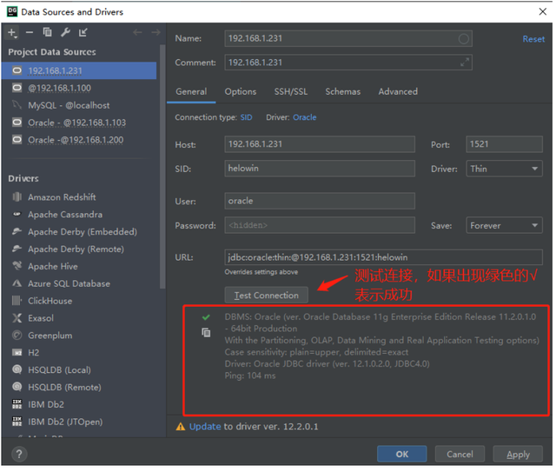Open the SSH/SSL tab
Image resolution: width=556 pixels, height=472 pixels.
(291, 92)
